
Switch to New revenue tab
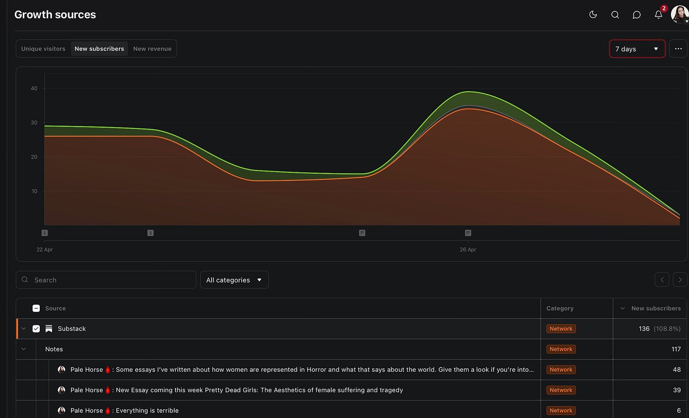(x=152, y=49)
